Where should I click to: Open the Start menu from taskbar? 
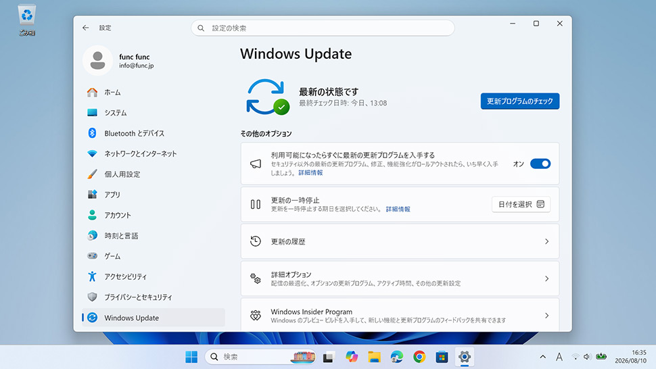(x=191, y=357)
